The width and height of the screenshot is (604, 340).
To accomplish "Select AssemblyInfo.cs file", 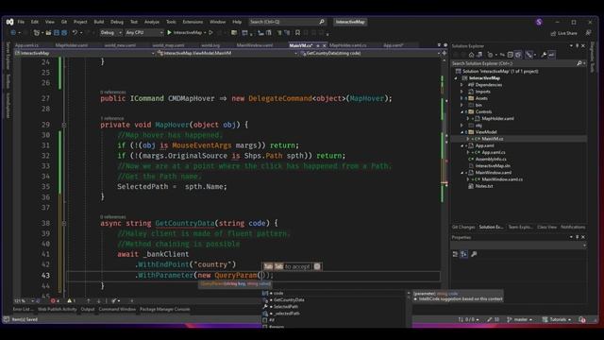I will (491, 159).
